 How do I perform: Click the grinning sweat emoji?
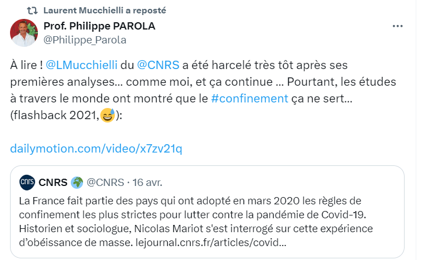108,117
